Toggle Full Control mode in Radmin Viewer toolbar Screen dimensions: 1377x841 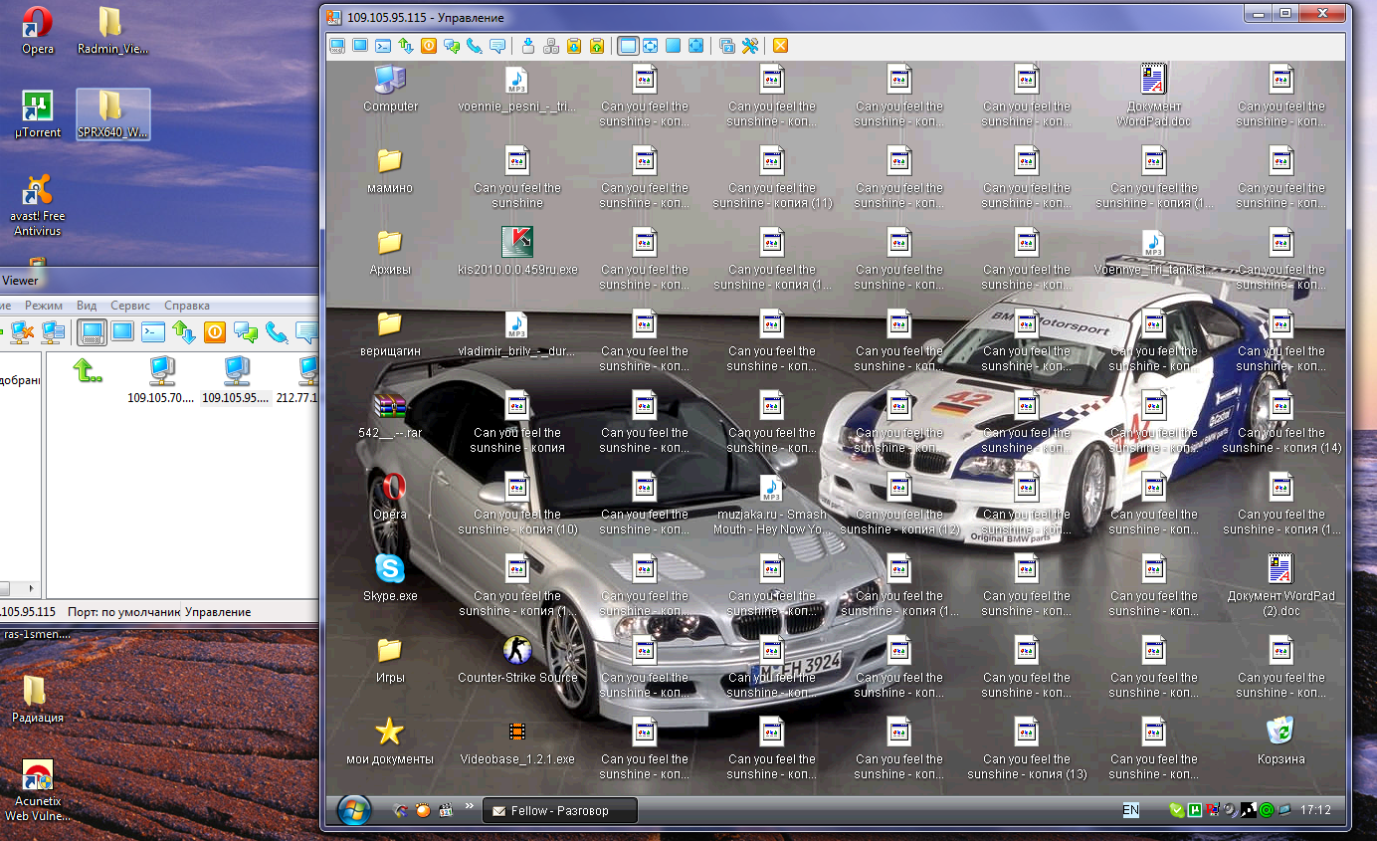coord(92,332)
